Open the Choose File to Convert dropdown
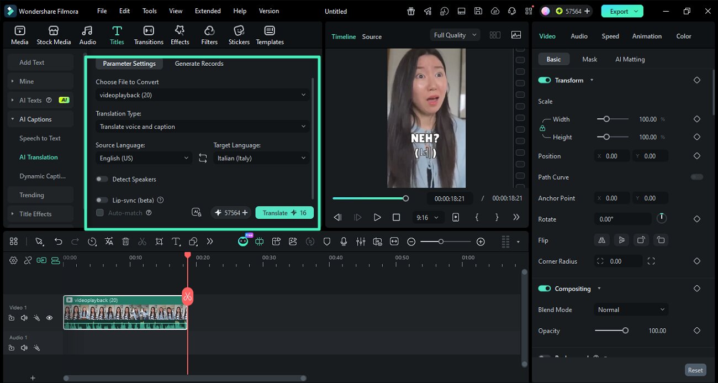The height and width of the screenshot is (383, 718). [x=203, y=95]
